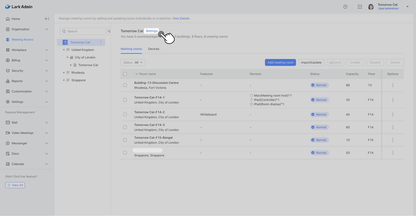The width and height of the screenshot is (416, 216).
Task: Collapse the left sidebar with arrow icon
Action: [47, 19]
